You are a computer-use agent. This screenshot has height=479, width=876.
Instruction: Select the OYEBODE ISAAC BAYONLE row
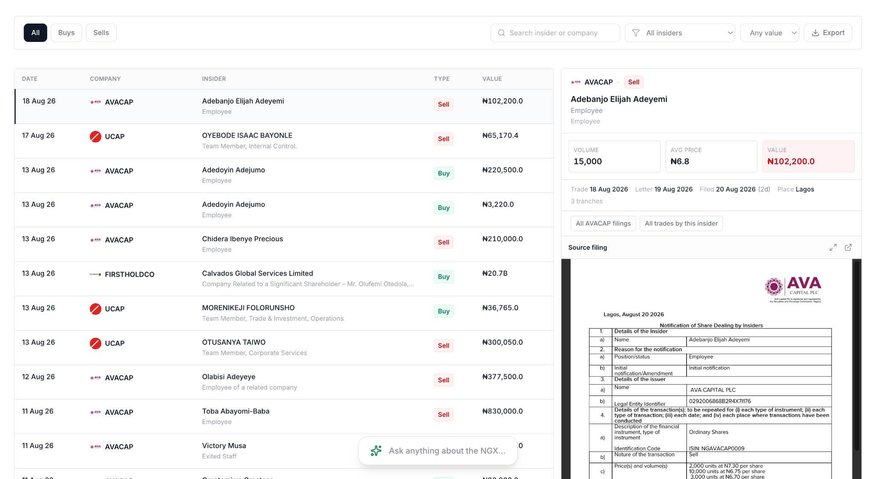[284, 141]
